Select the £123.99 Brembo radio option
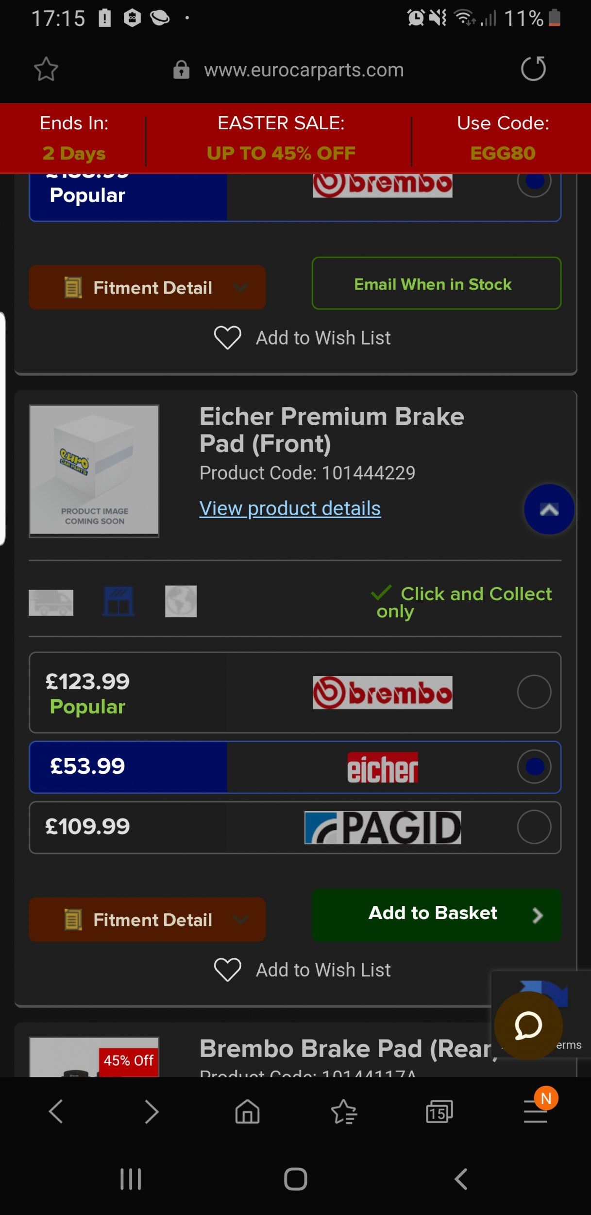 click(x=534, y=692)
